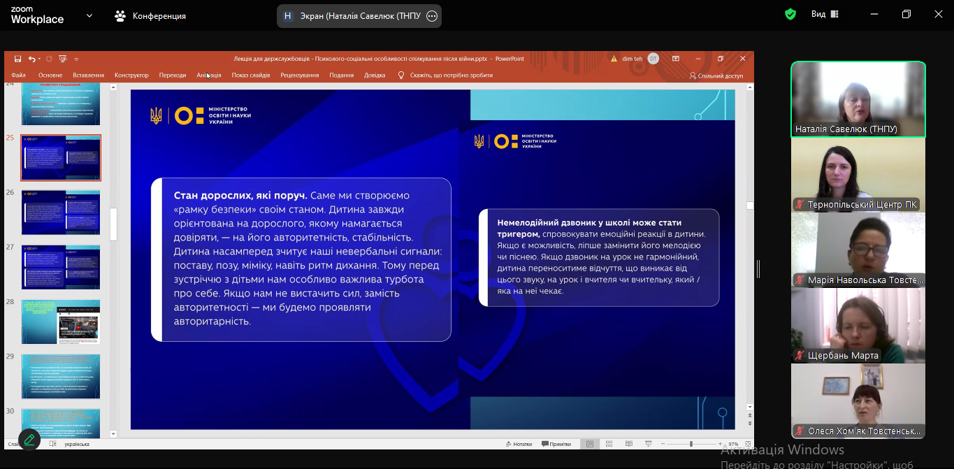Expand Zoom Workplace dropdown chevron
Viewport: 954px width, 469px height.
pyautogui.click(x=89, y=15)
